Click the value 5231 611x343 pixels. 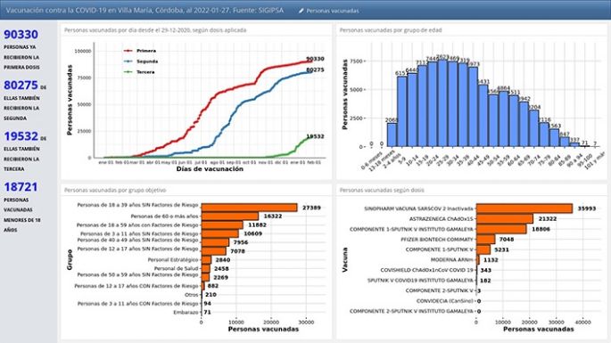coord(501,249)
